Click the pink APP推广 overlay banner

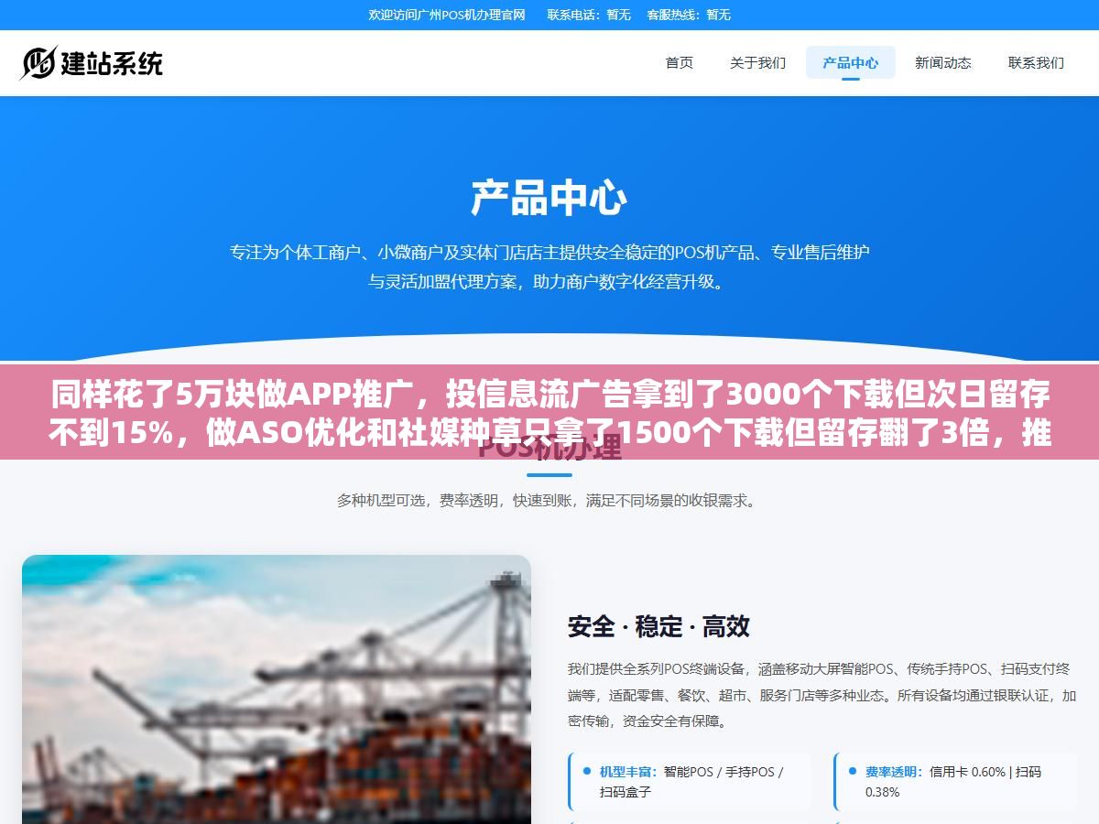[549, 412]
